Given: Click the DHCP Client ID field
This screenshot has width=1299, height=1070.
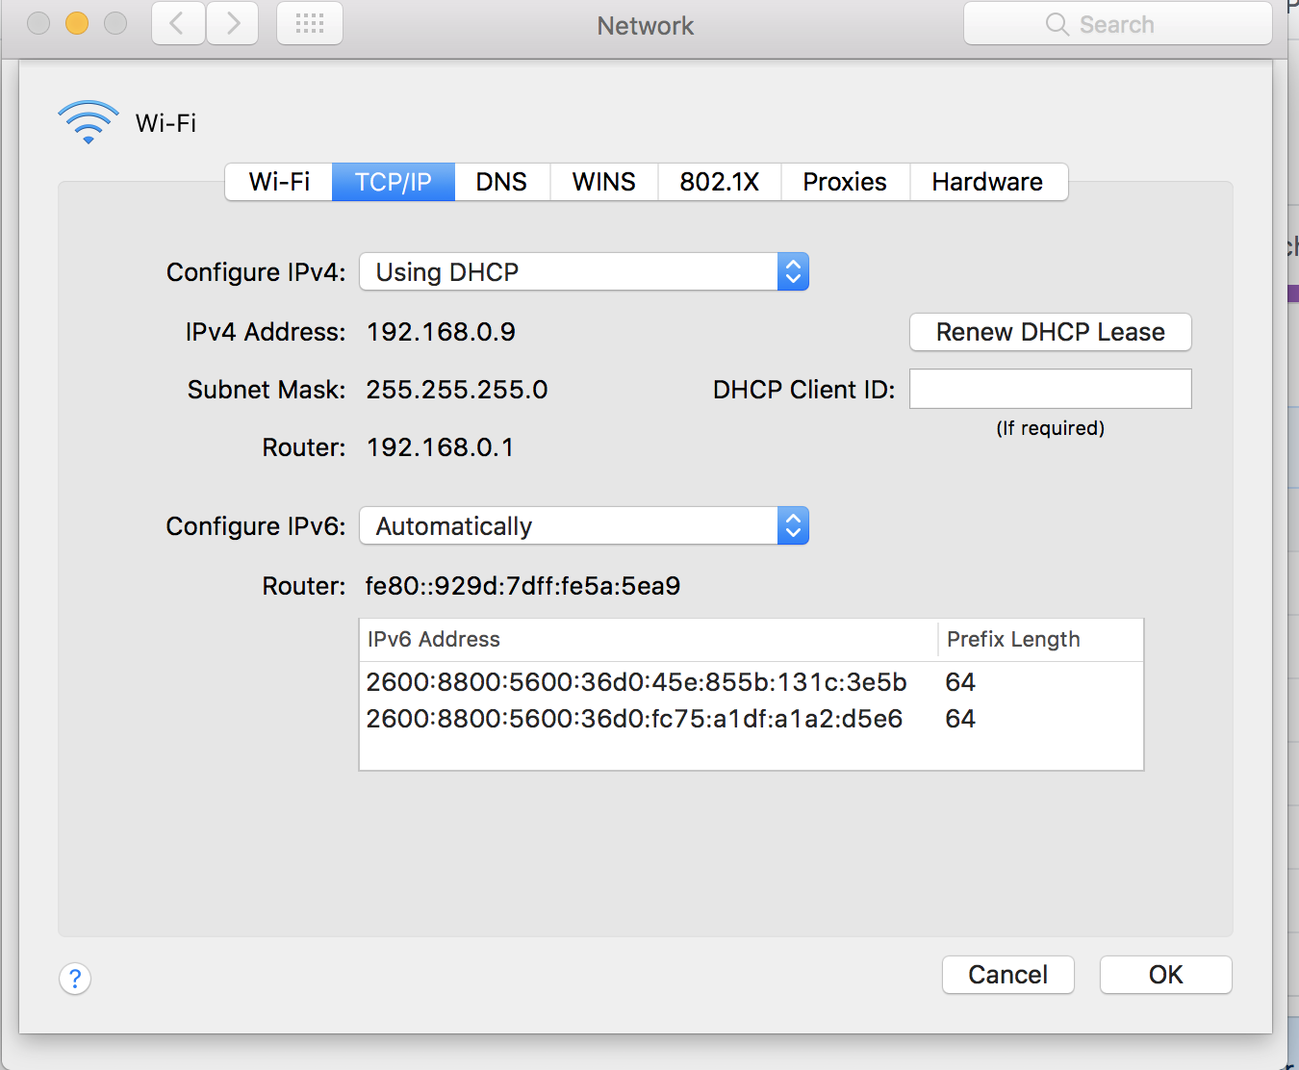Looking at the screenshot, I should pyautogui.click(x=1051, y=389).
